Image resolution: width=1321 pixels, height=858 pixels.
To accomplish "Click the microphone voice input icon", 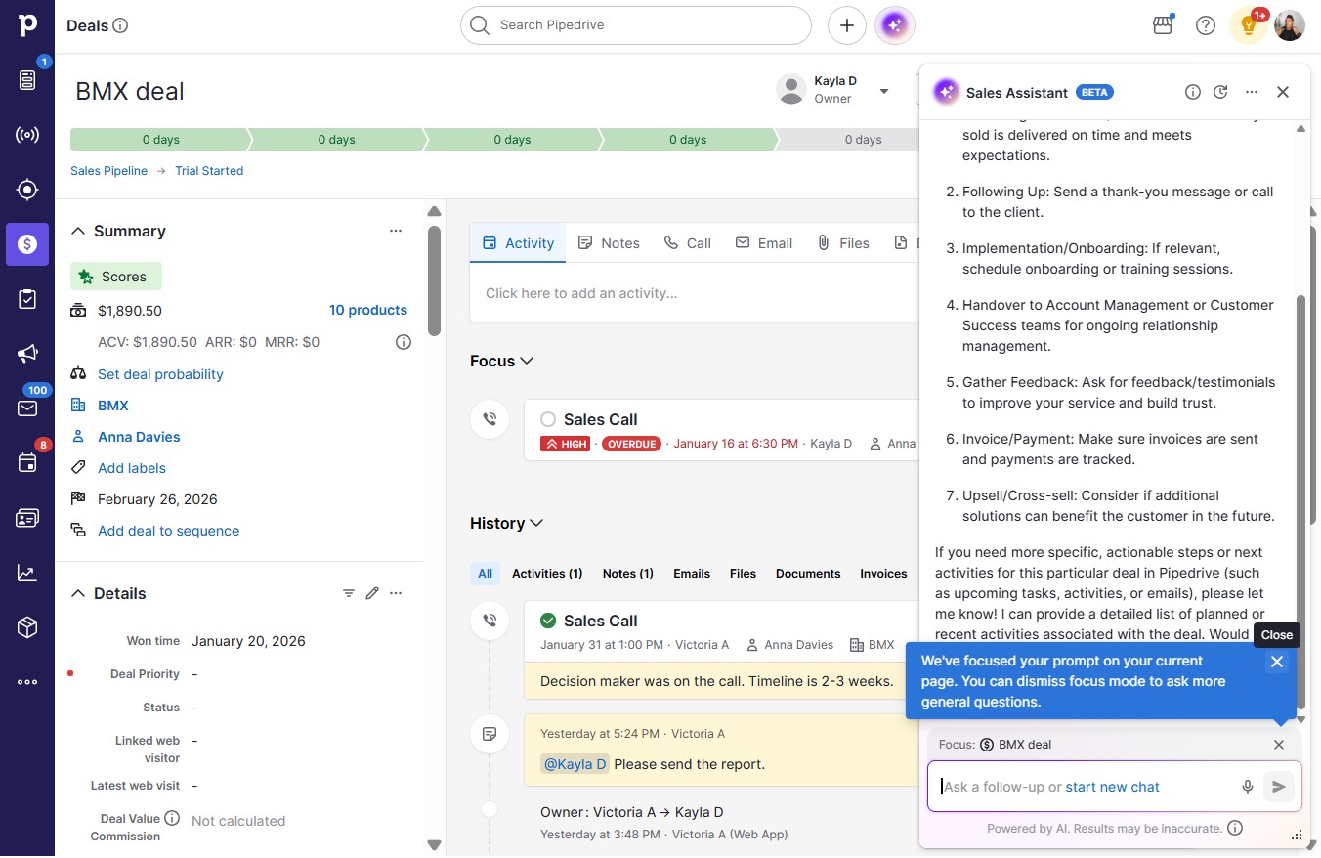I will [x=1248, y=787].
